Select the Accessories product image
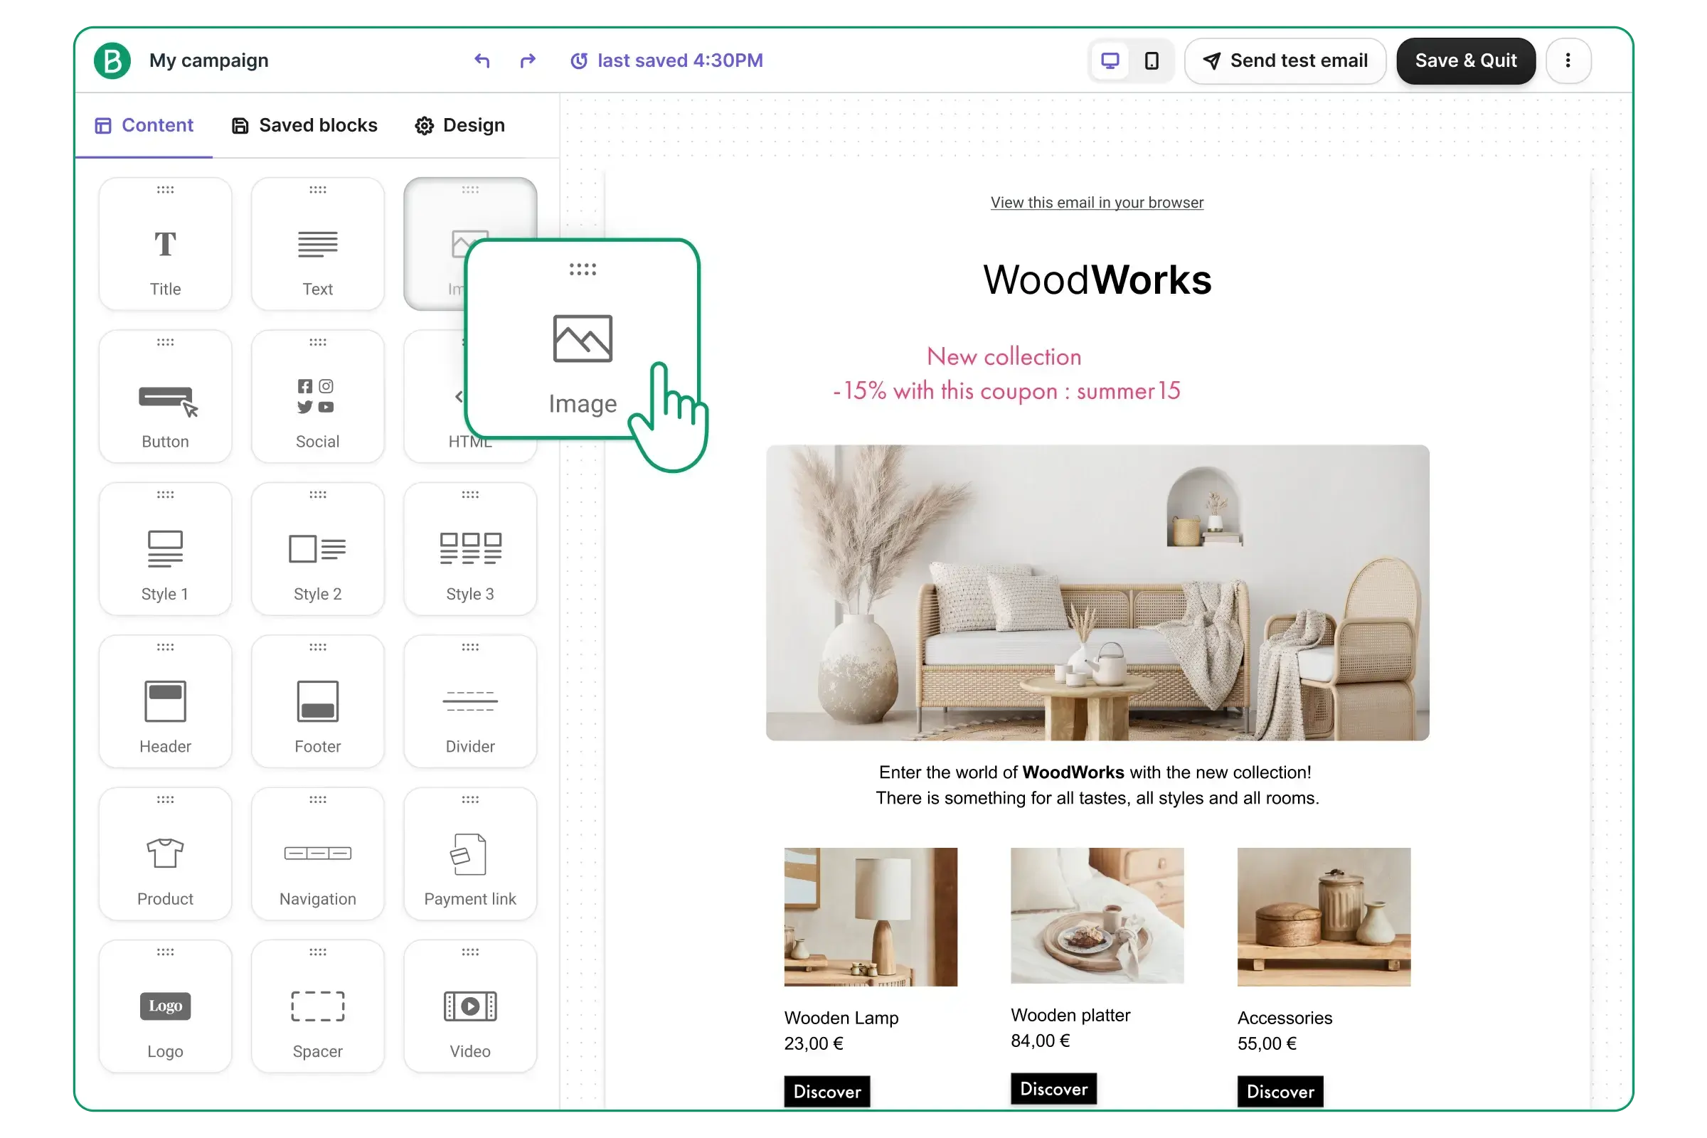This screenshot has height=1138, width=1707. tap(1323, 916)
